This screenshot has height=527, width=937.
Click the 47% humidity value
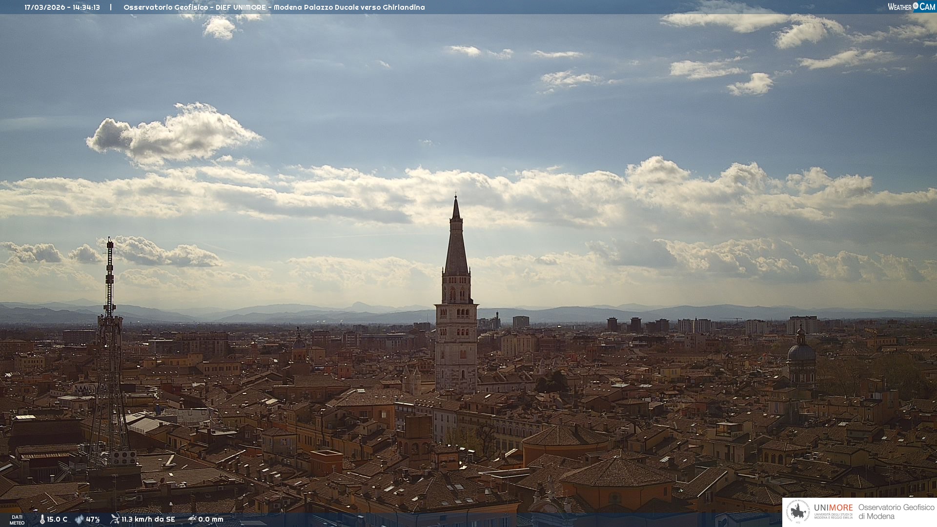tap(93, 520)
